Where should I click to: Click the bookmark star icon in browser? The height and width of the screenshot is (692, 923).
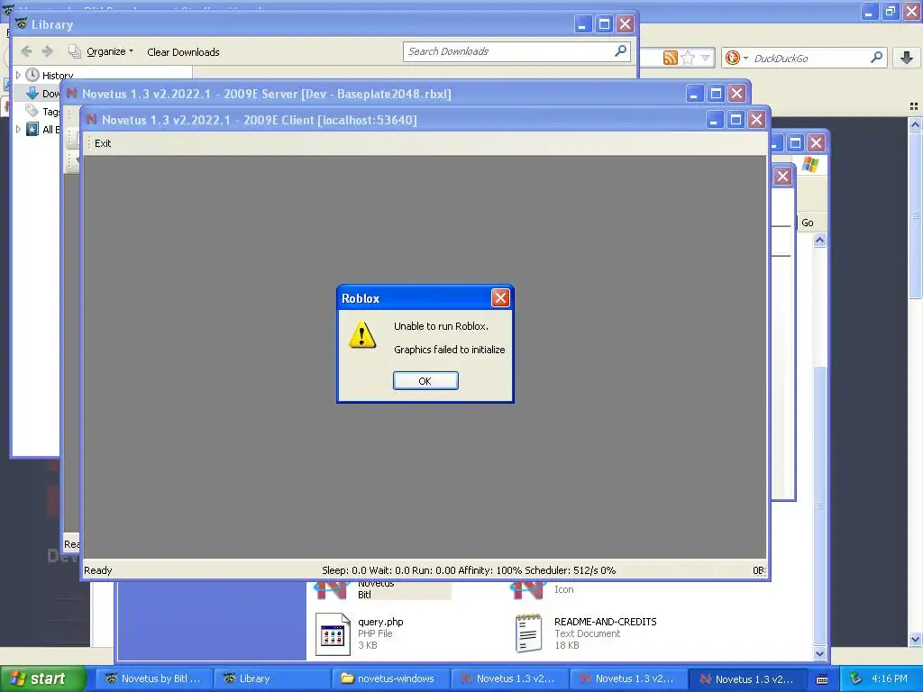(688, 58)
